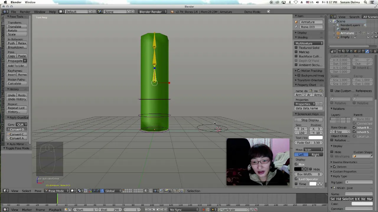Collapse the Relations panel
Screen dimensions: 378x212
tap(338, 109)
